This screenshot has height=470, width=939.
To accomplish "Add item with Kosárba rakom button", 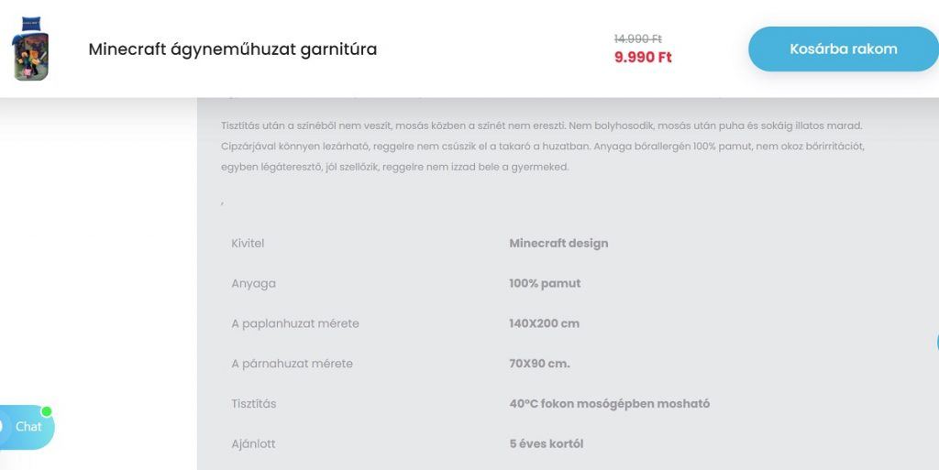I will click(x=844, y=49).
